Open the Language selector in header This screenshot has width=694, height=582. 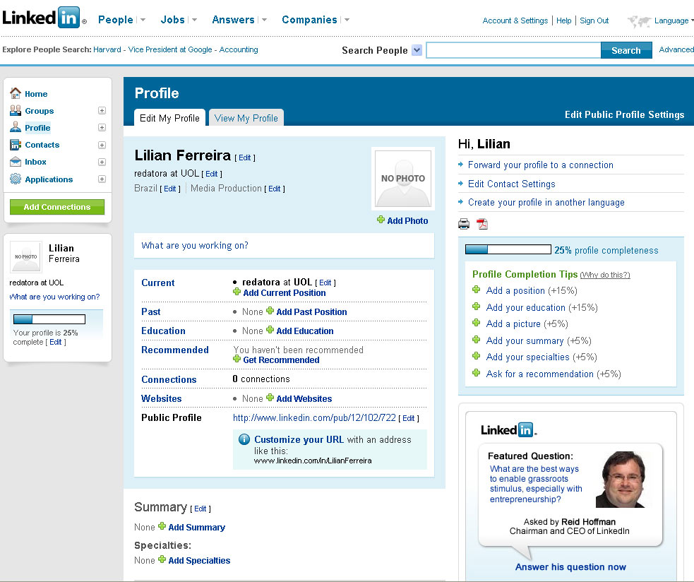pyautogui.click(x=671, y=20)
